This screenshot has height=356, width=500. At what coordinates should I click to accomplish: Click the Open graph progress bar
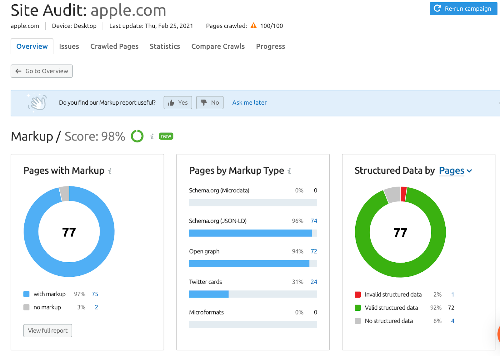click(x=253, y=264)
